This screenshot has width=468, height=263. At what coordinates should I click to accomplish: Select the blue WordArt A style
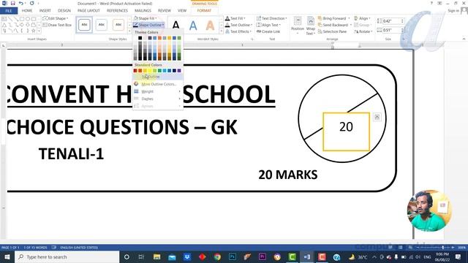(193, 25)
